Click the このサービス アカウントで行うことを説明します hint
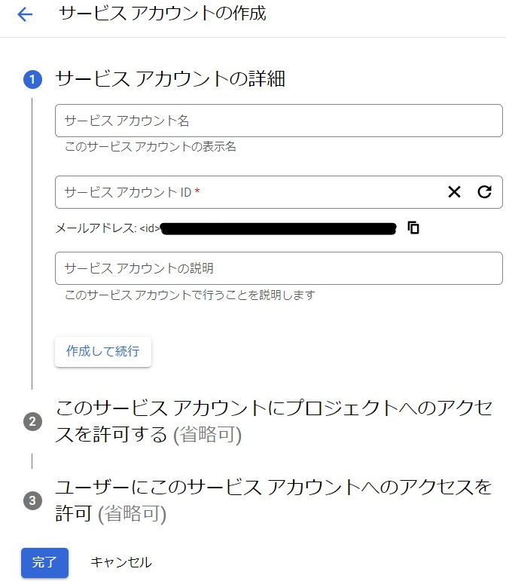Viewport: 506px width, 581px height. (x=190, y=295)
